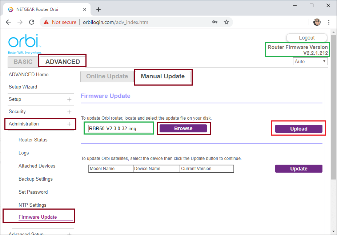337x235 pixels.
Task: Open Set Password page
Action: tap(33, 192)
